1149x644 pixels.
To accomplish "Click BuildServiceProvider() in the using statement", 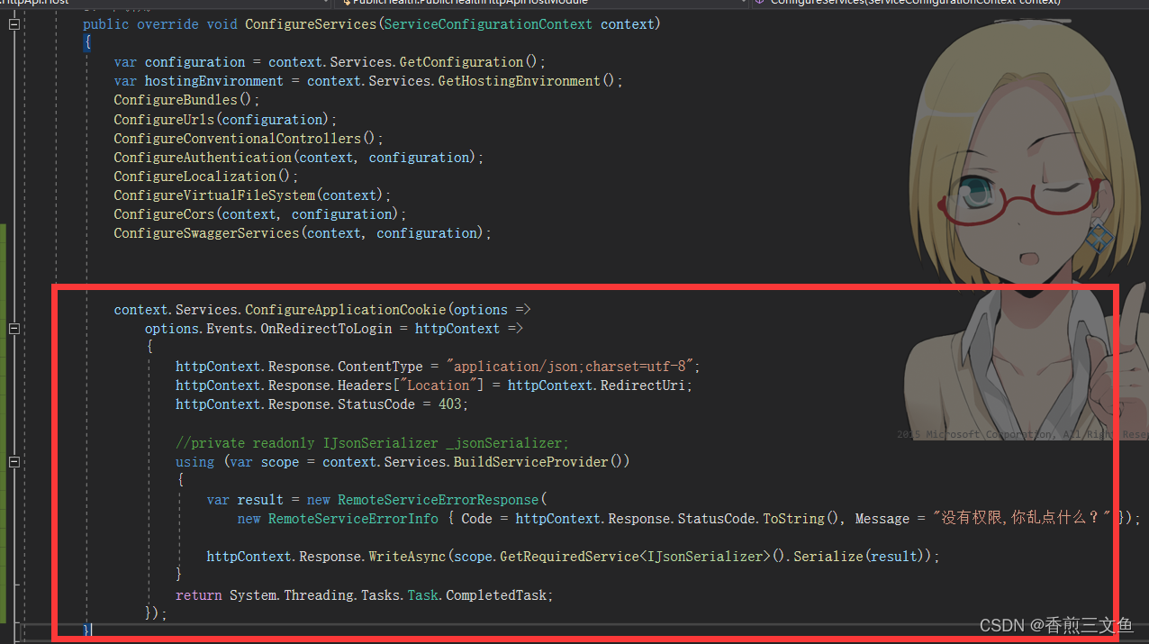I will coord(538,461).
